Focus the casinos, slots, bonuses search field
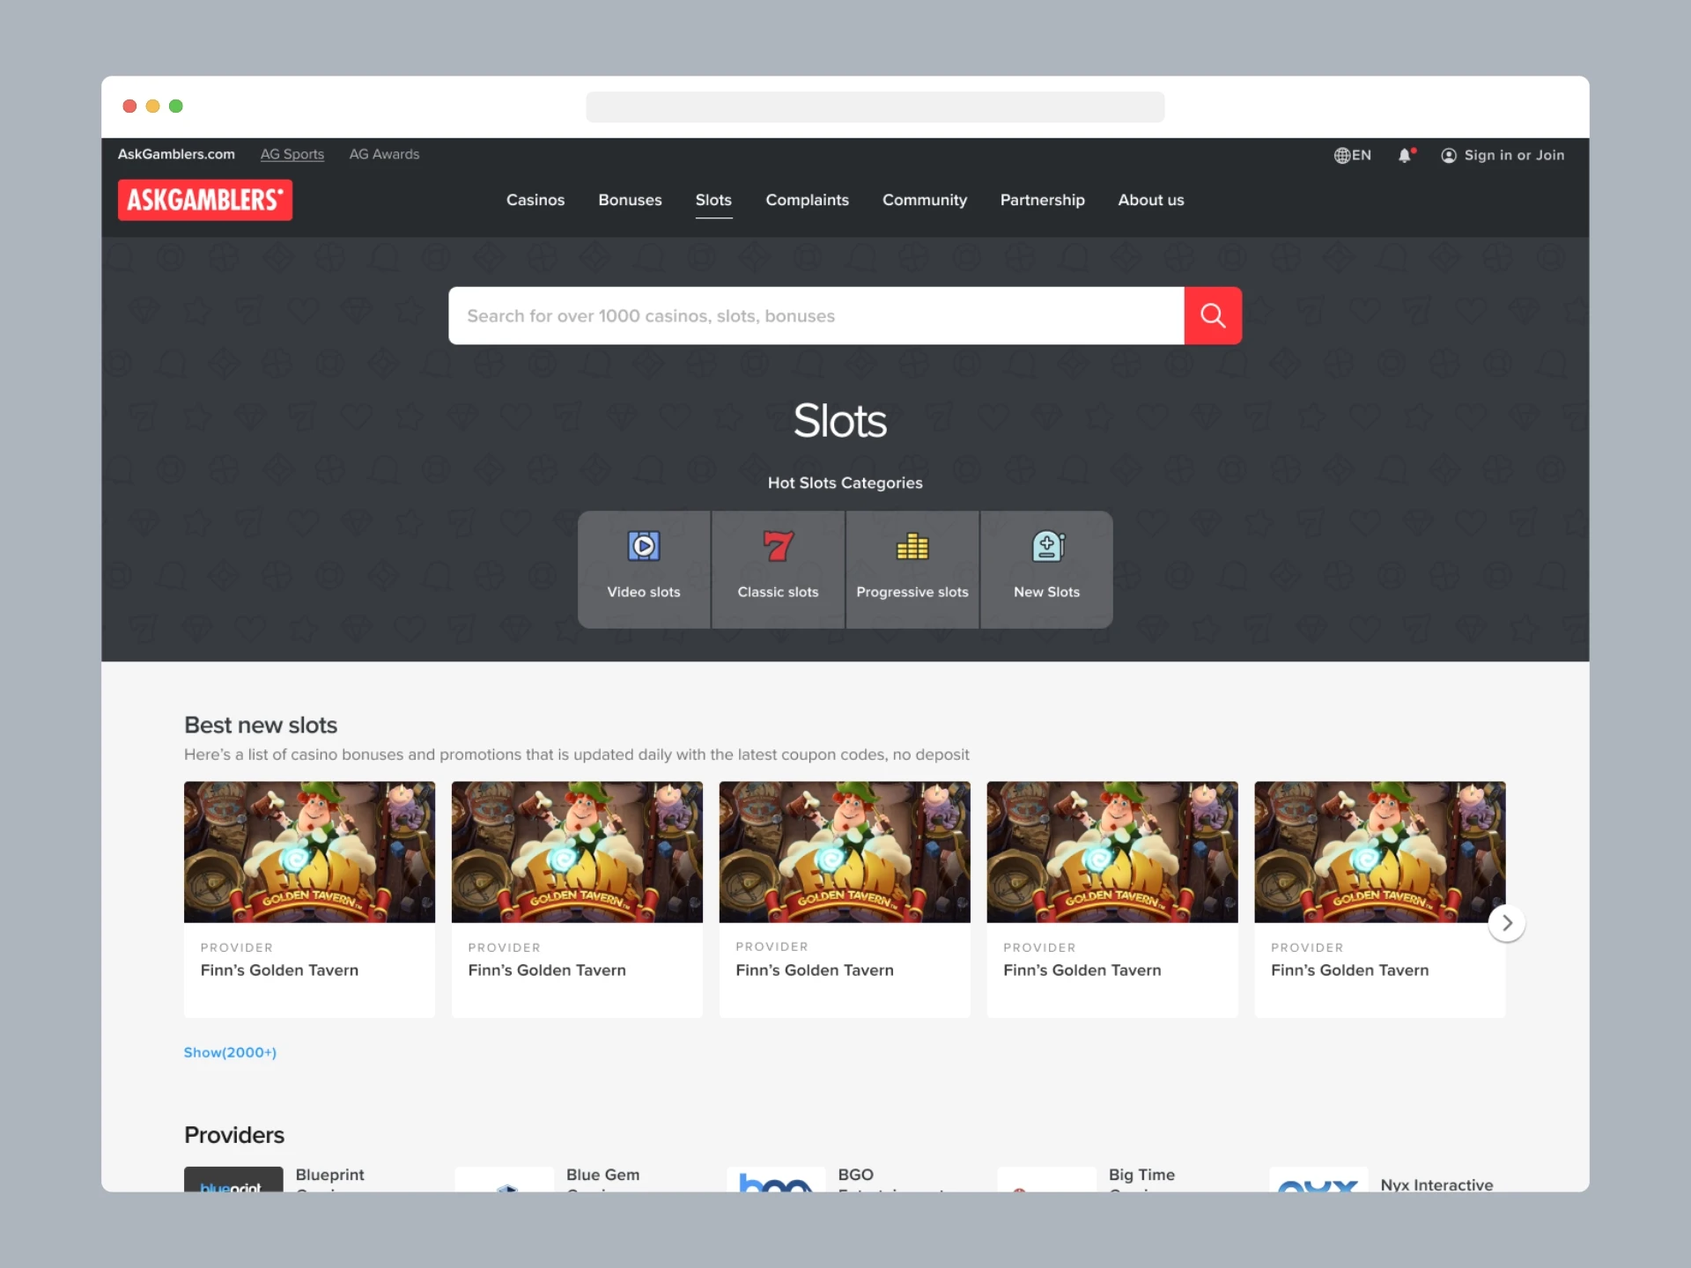1691x1268 pixels. tap(815, 315)
